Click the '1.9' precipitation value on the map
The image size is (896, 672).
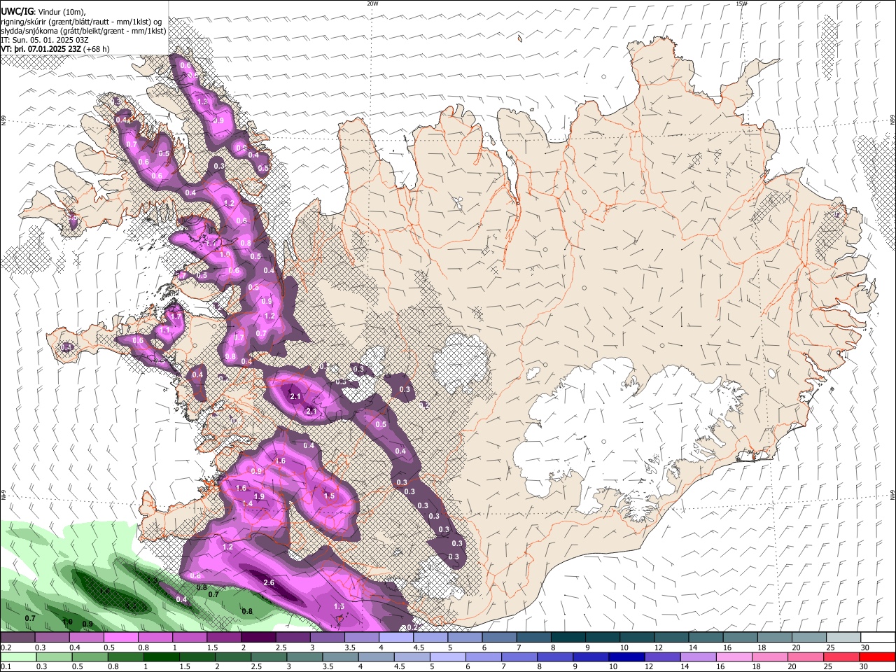point(259,496)
